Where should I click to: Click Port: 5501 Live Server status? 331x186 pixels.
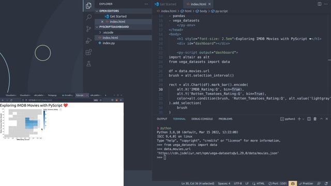pos(278,184)
